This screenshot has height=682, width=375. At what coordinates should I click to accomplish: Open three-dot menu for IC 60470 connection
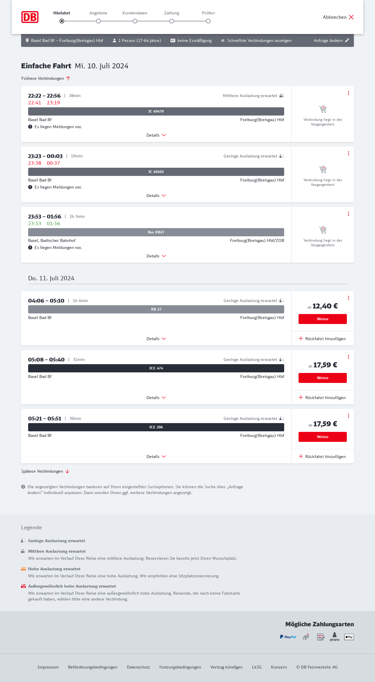348,93
